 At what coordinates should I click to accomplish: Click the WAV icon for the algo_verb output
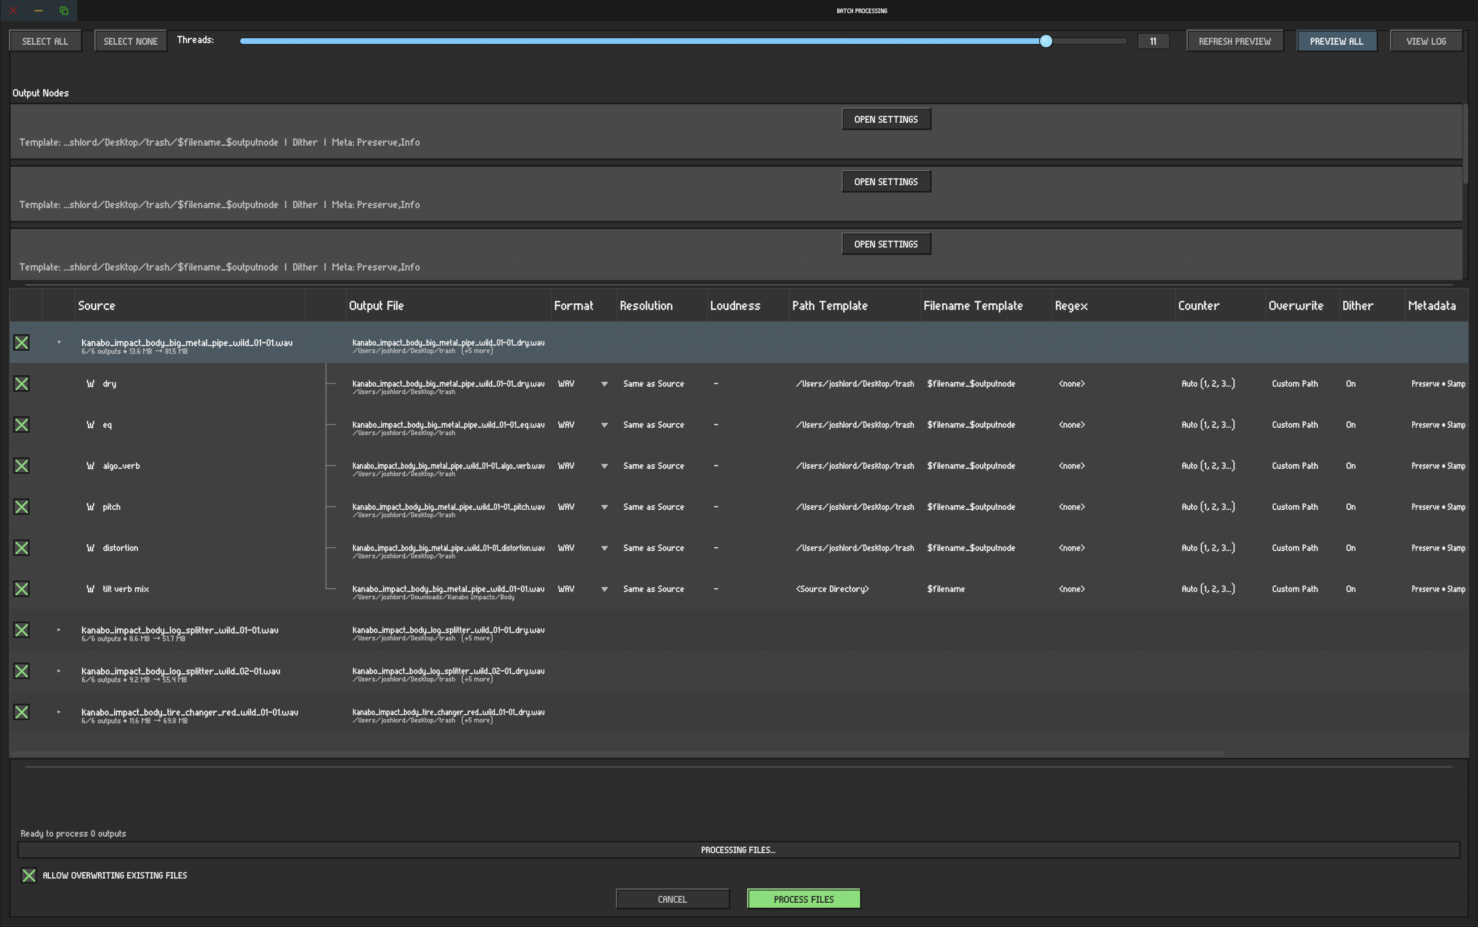[x=91, y=465]
